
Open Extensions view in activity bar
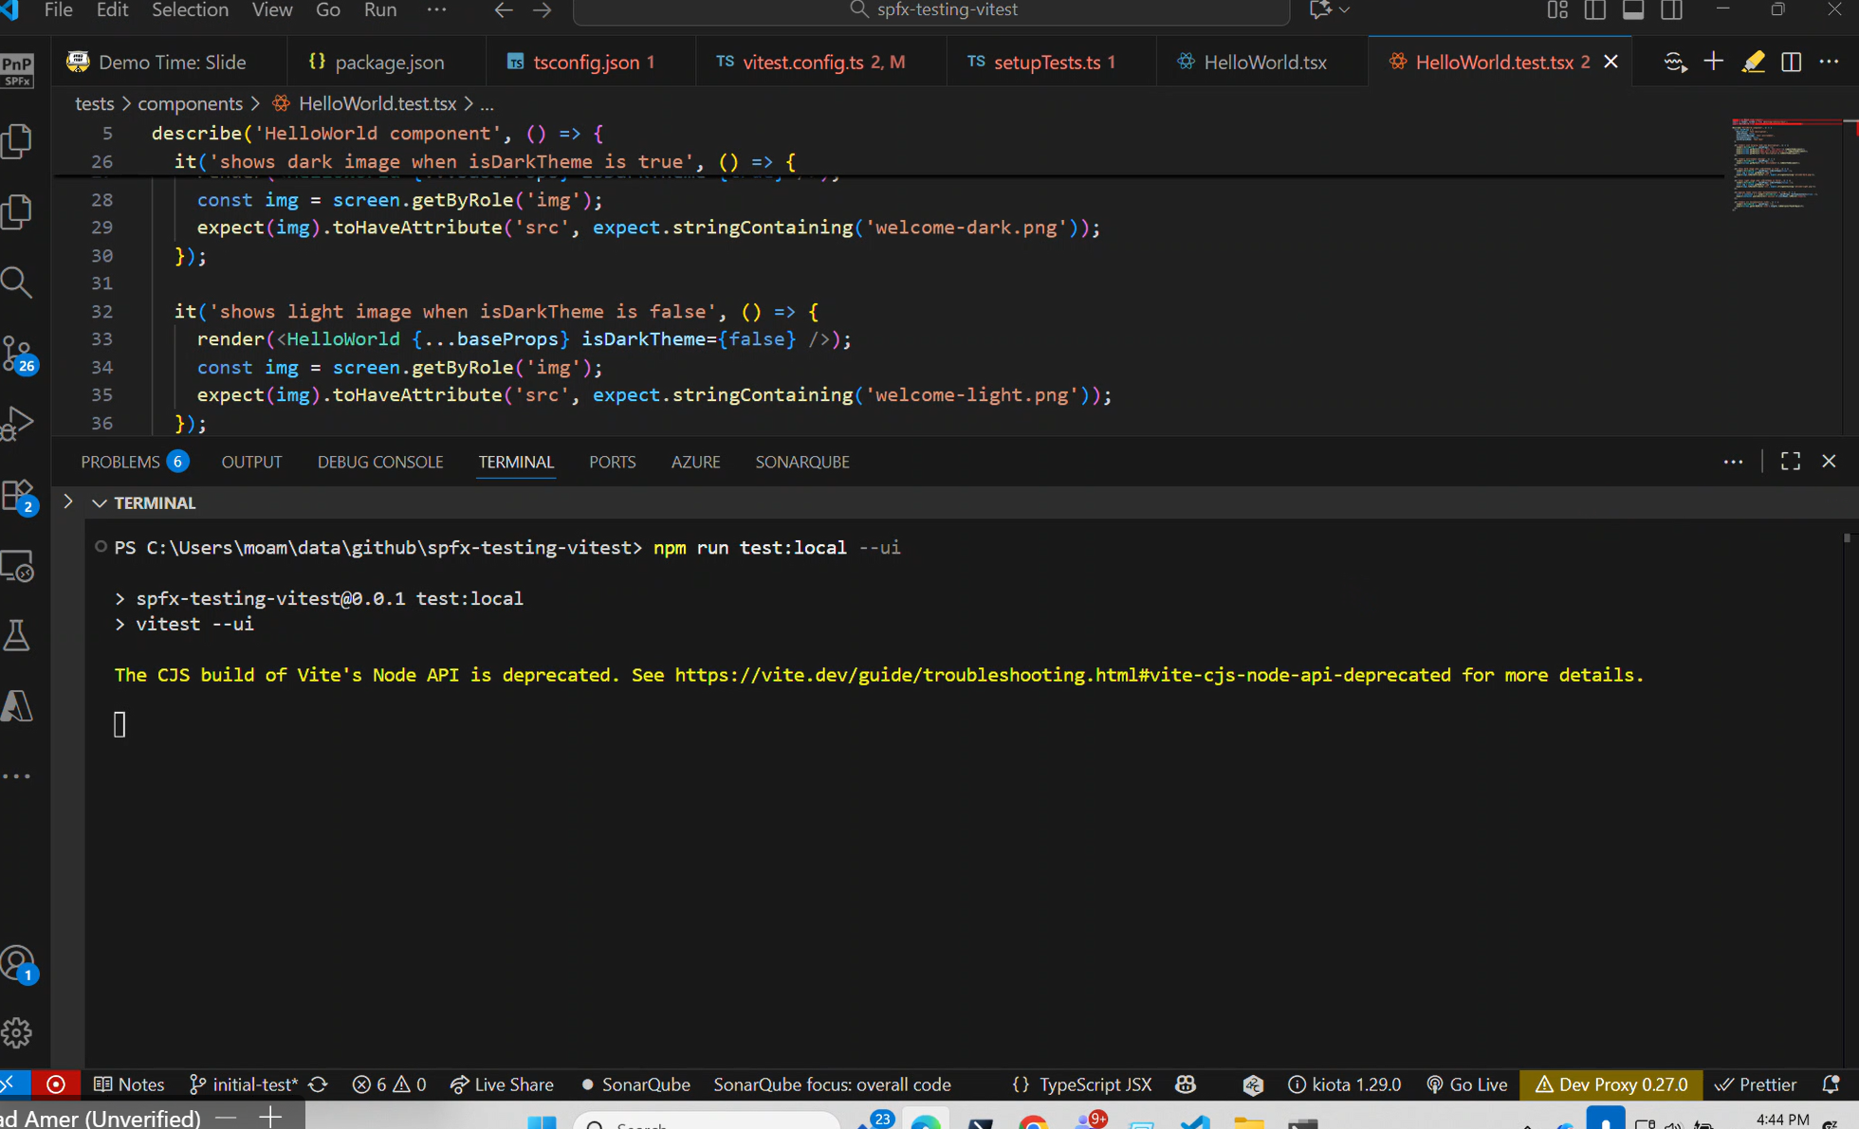(x=17, y=495)
